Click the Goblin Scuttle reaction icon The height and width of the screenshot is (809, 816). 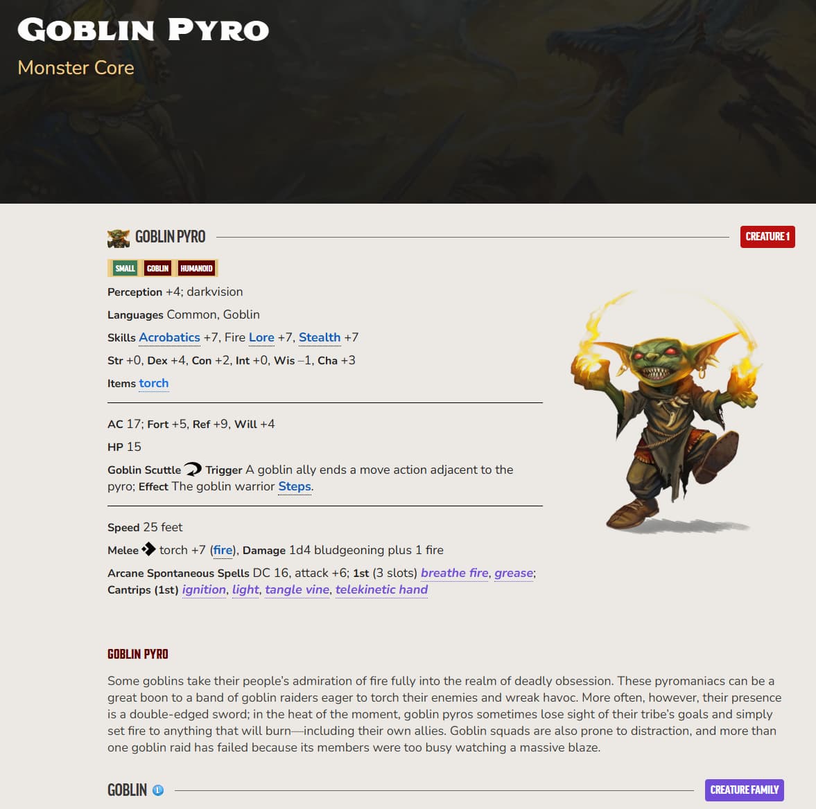193,469
